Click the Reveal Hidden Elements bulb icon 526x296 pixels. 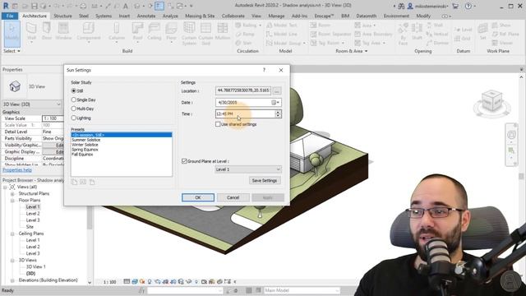pyautogui.click(x=196, y=281)
